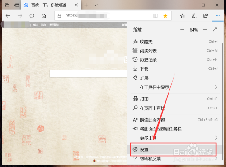Click the 64% zoom value
The width and height of the screenshot is (226, 167).
(193, 30)
